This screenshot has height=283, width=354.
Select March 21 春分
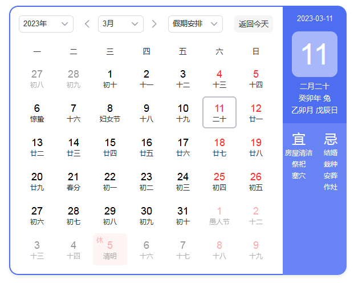[x=74, y=181]
